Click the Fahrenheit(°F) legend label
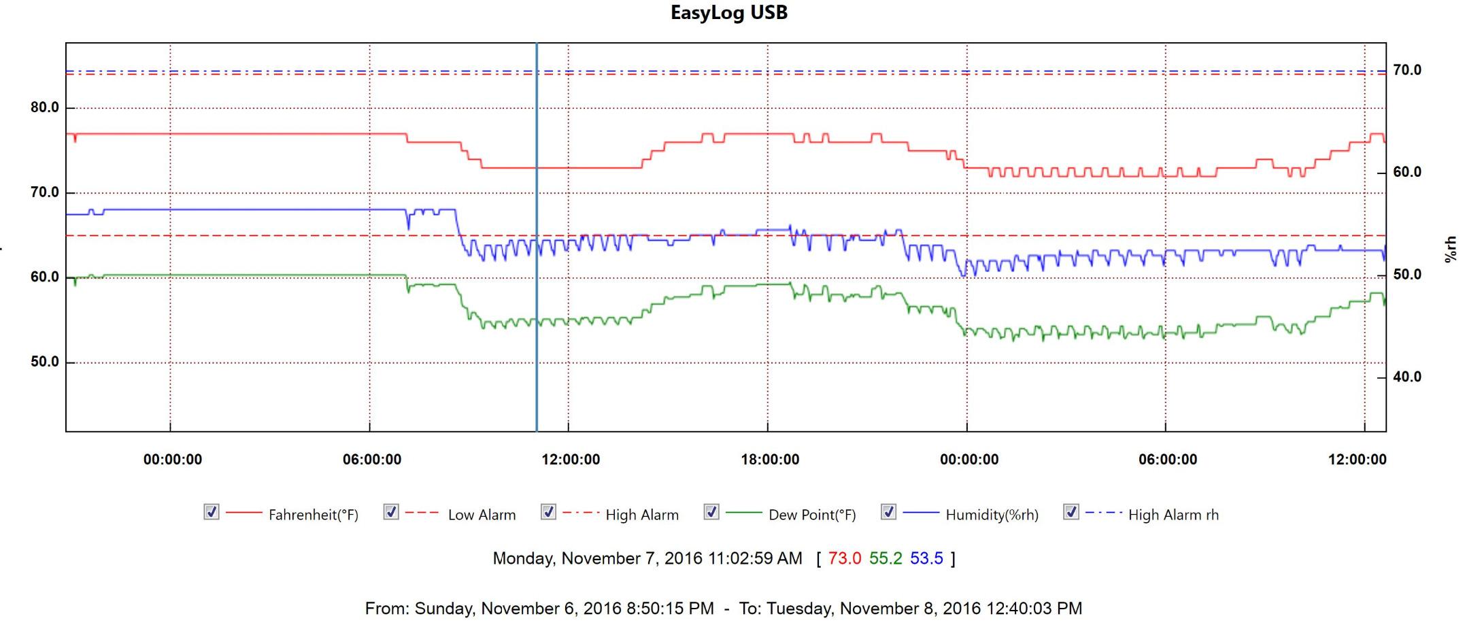This screenshot has height=631, width=1465. click(313, 515)
